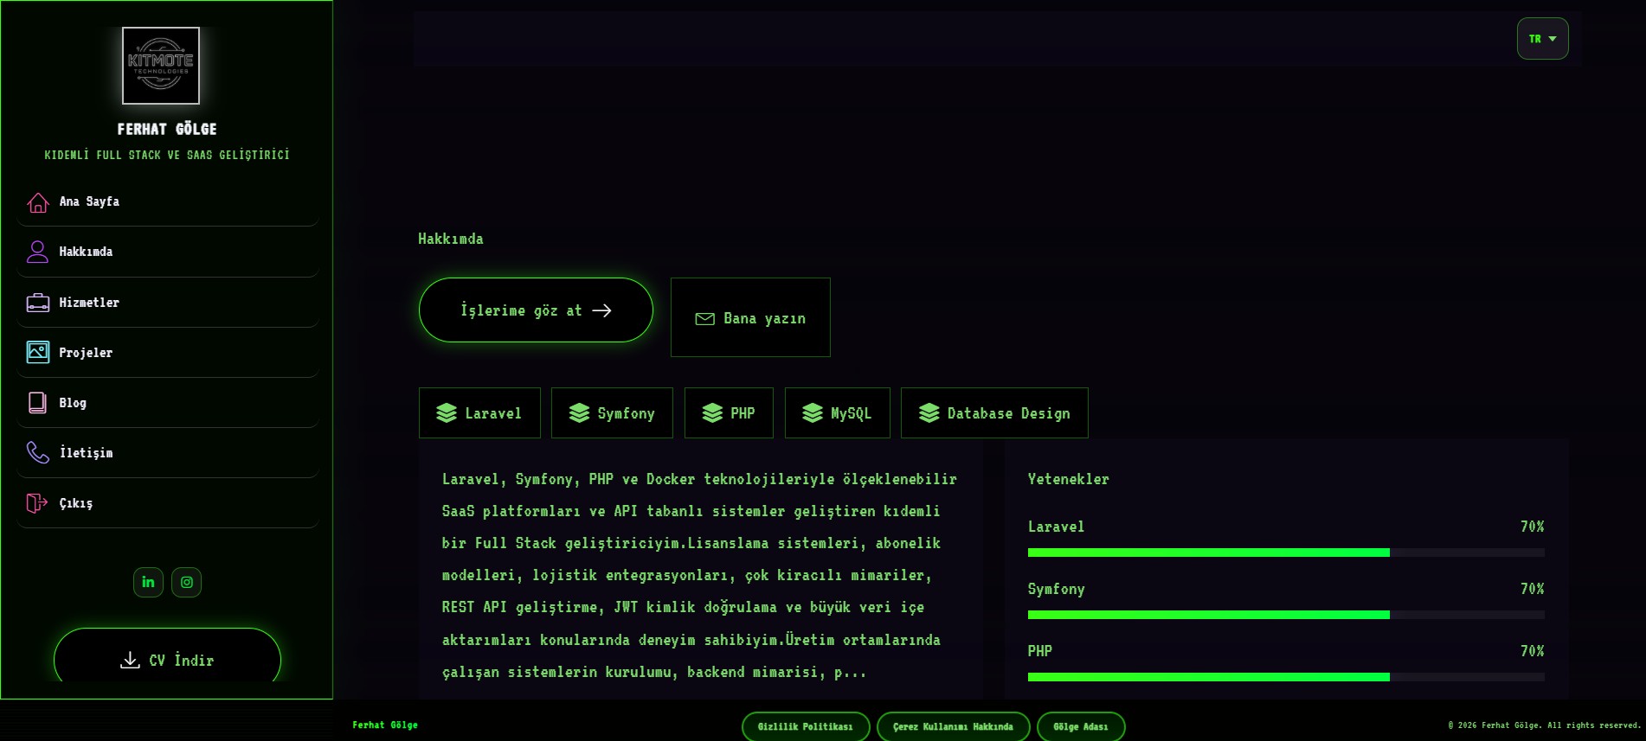Click the exit door icon beside Çıkış
Viewport: 1646px width, 741px height.
(38, 503)
